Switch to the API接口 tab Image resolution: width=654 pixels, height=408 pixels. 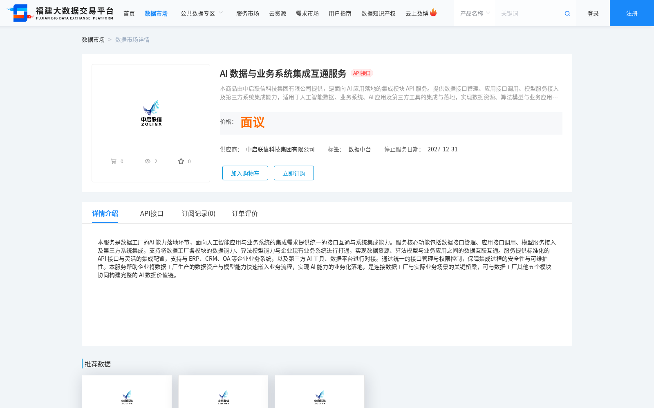(x=152, y=213)
